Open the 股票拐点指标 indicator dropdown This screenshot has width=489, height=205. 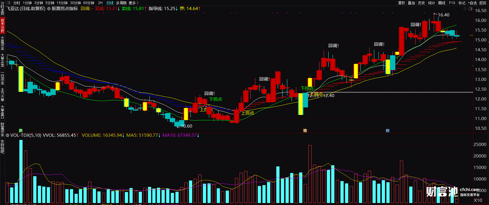coord(49,9)
